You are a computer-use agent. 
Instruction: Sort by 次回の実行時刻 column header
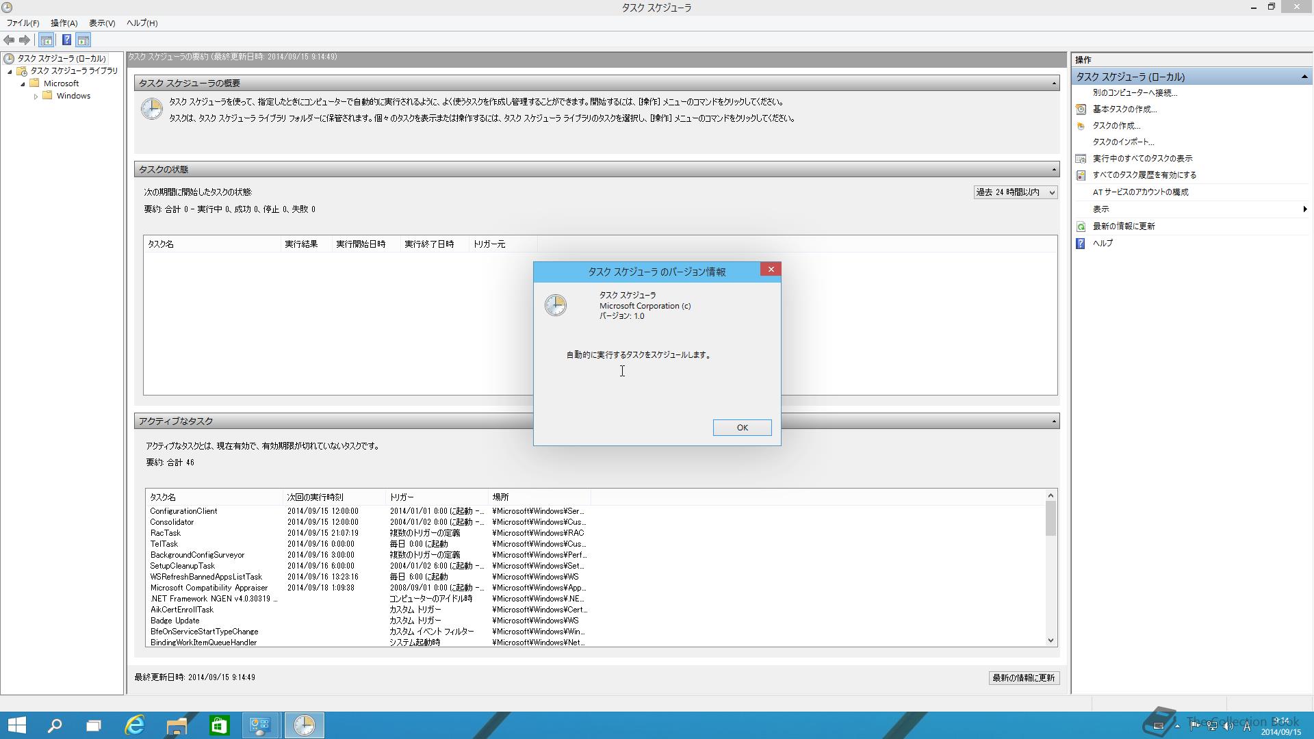(x=334, y=497)
